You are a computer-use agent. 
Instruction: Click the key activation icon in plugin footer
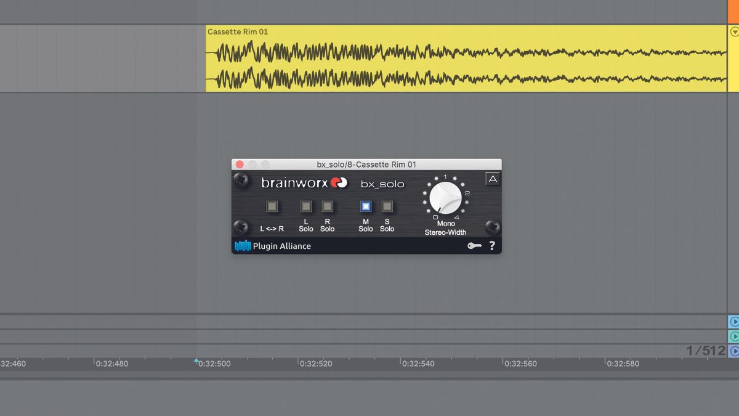point(474,245)
